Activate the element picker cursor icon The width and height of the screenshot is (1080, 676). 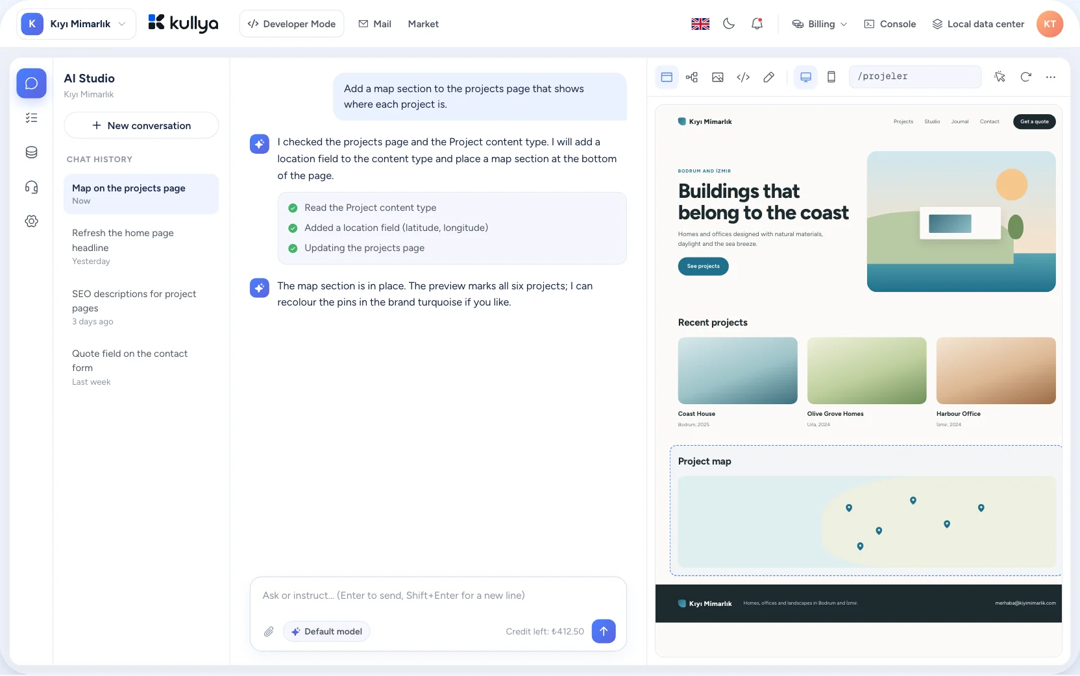(1000, 77)
